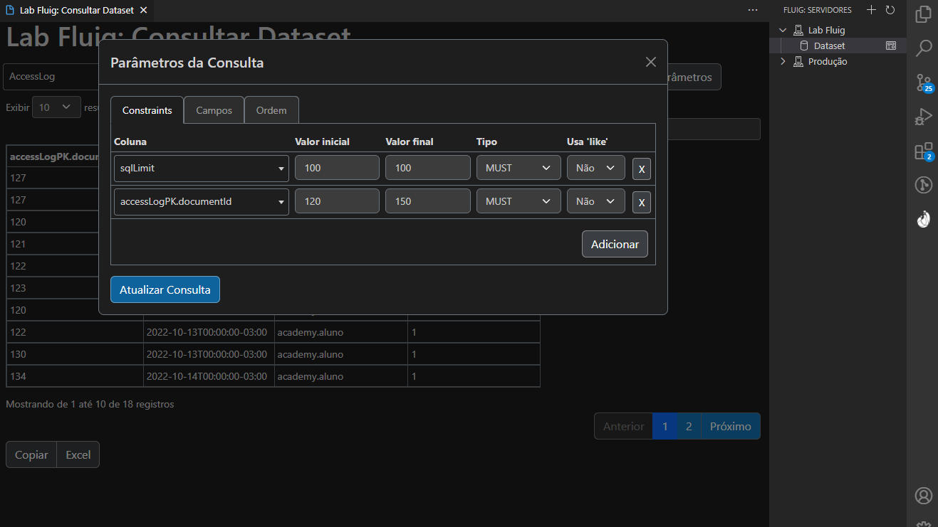
Task: Go to page 2 of results
Action: tap(689, 426)
